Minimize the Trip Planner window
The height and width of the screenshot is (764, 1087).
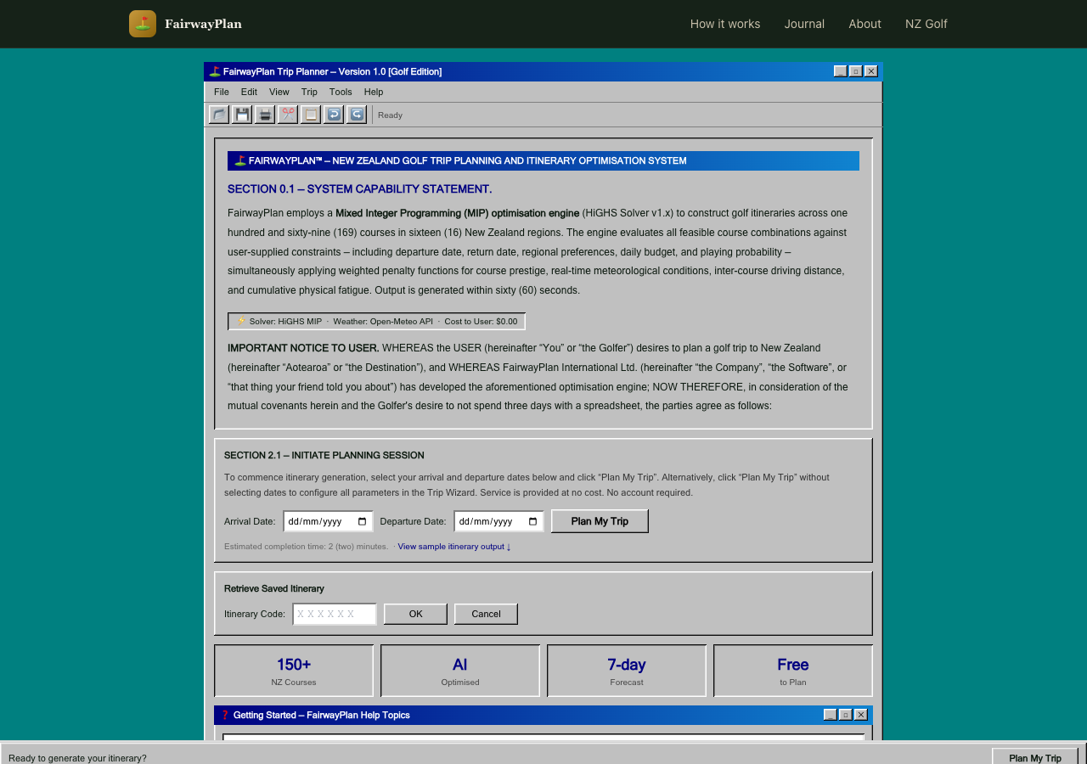(841, 71)
